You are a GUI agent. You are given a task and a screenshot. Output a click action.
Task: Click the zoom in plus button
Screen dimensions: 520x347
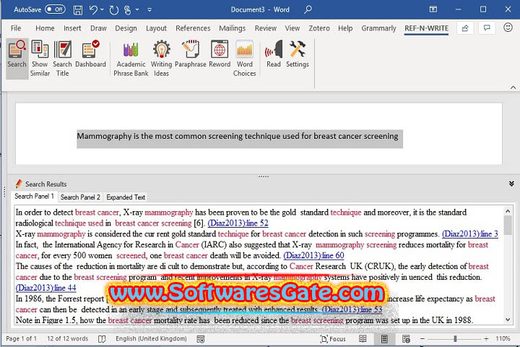(x=486, y=339)
